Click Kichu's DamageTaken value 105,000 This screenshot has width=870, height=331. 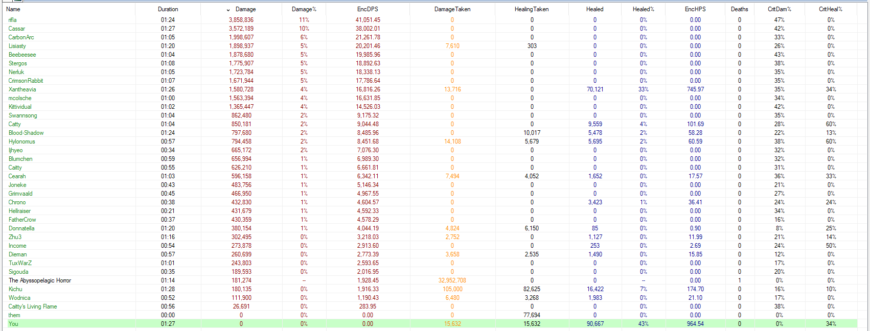(x=452, y=289)
